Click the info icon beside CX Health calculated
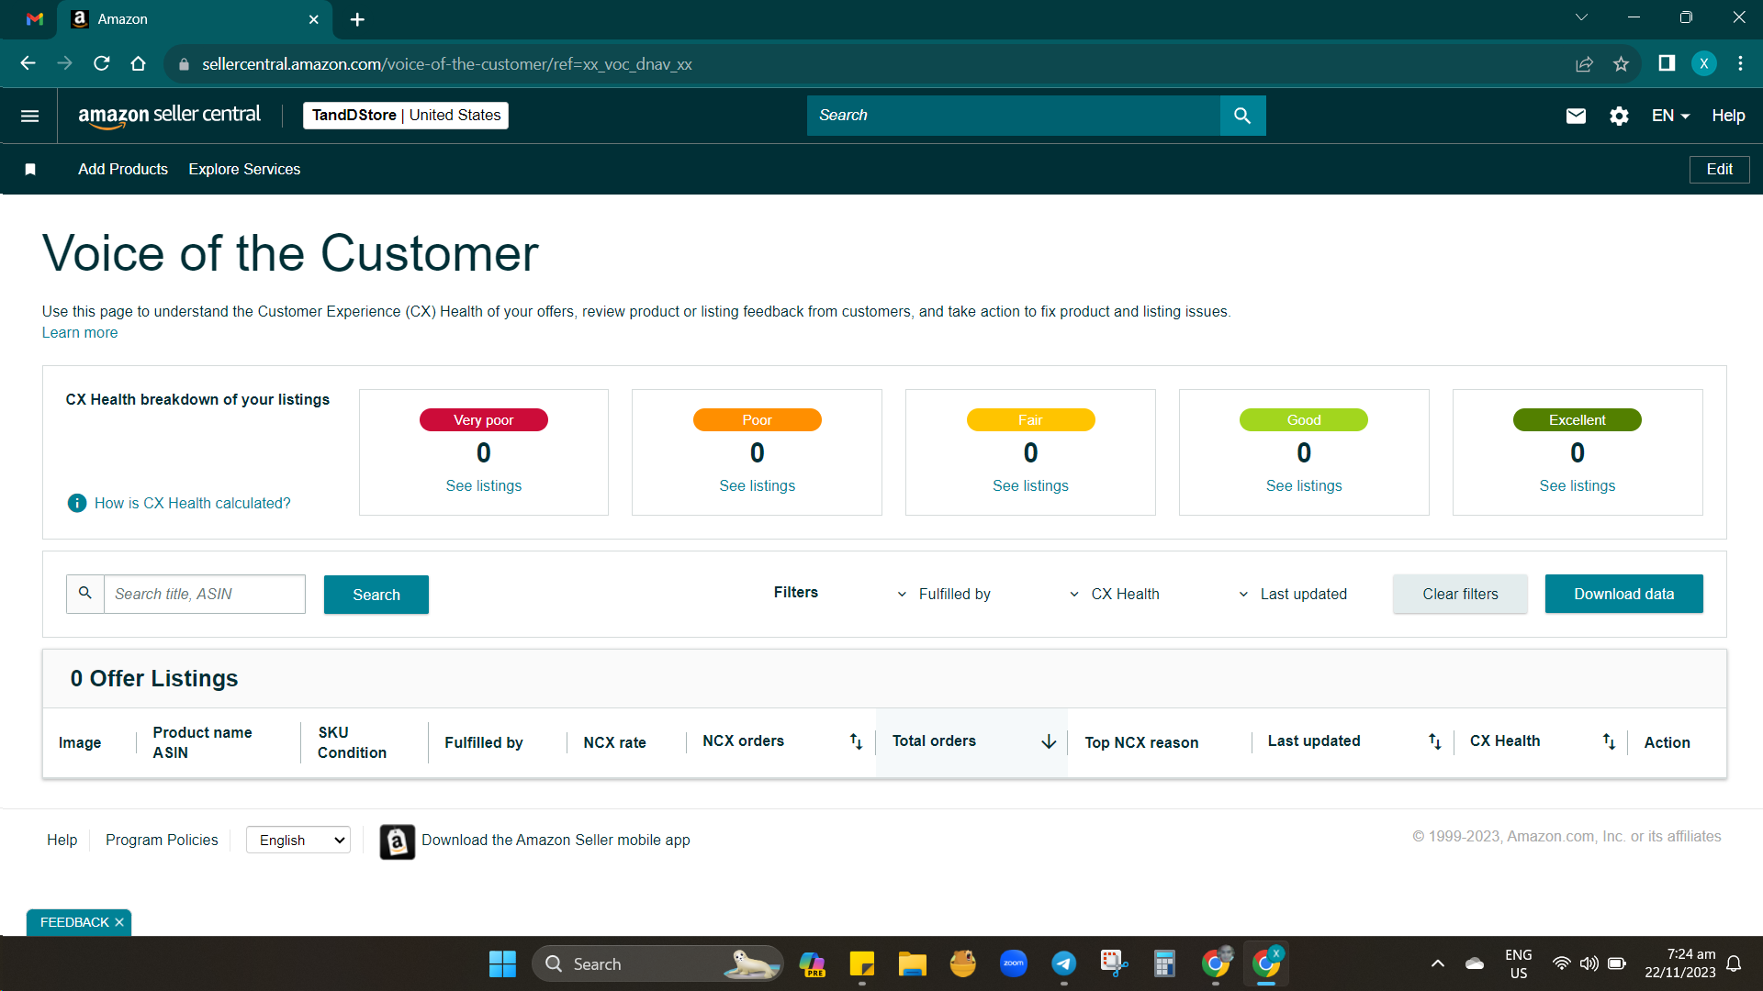 click(77, 503)
